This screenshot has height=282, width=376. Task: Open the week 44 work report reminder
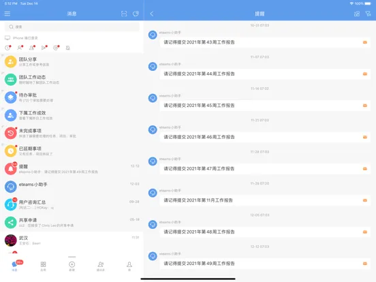pos(265,74)
